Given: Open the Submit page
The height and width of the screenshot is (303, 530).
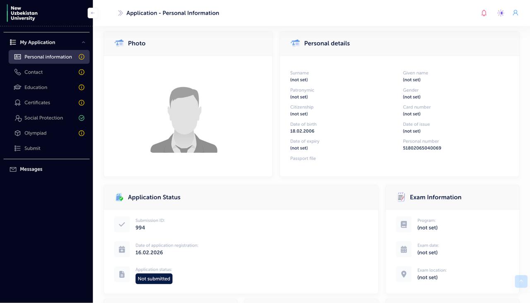Looking at the screenshot, I should pos(32,148).
